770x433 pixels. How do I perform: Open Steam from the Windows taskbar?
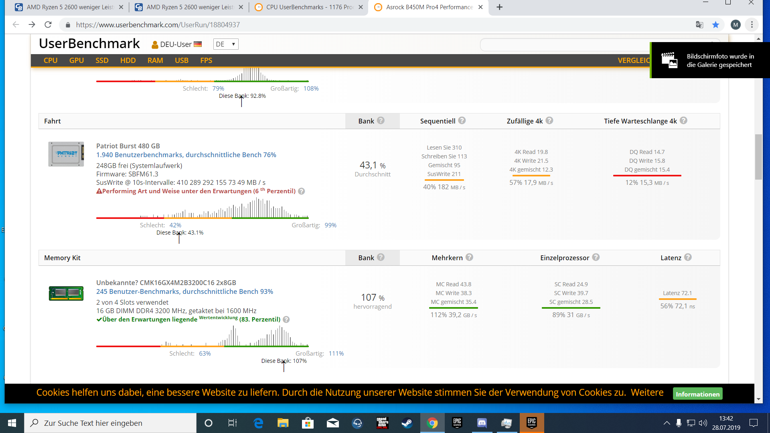(407, 423)
